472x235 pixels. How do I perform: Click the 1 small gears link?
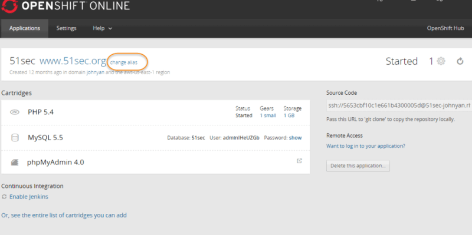coord(268,115)
